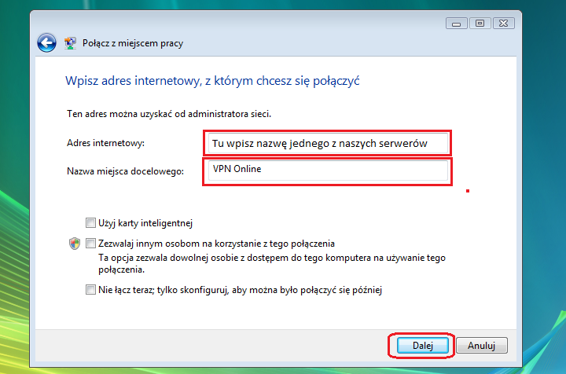Focus the 'Adres internetowy' input field
Screen dimensions: 566x374
[328, 143]
